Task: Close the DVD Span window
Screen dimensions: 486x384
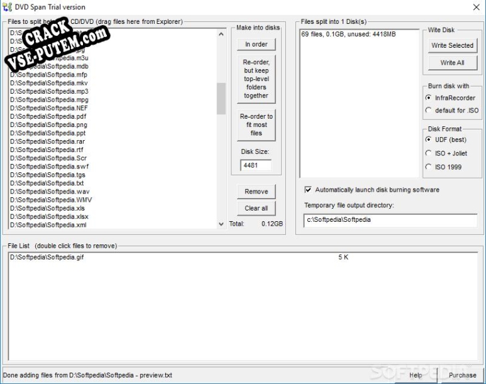Action: [x=477, y=7]
